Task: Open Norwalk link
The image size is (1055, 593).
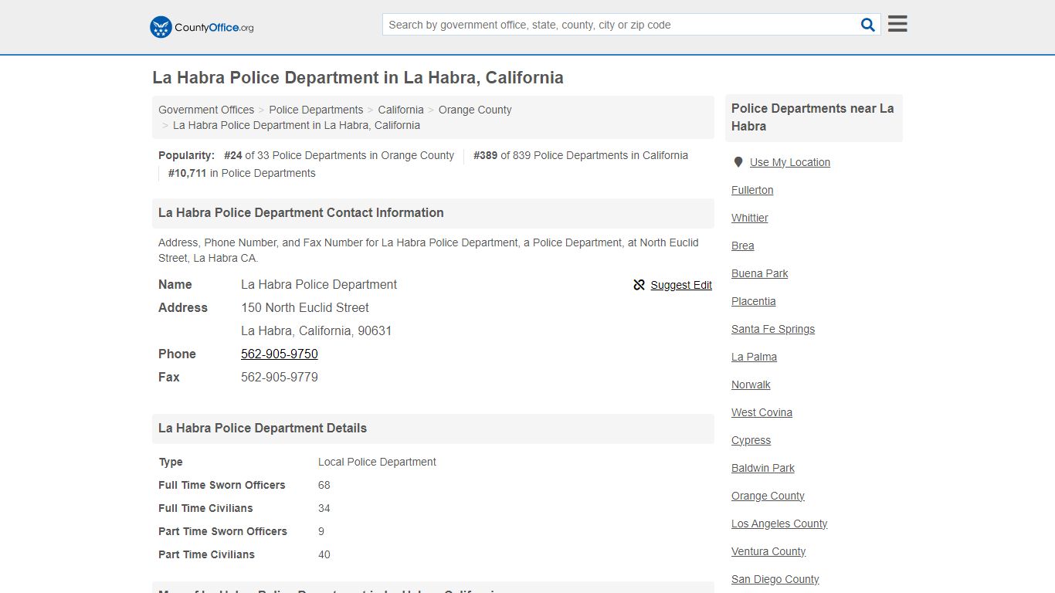Action: [751, 385]
